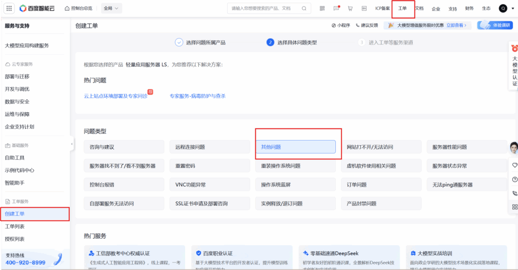Open 文档 in top navigation

point(419,9)
